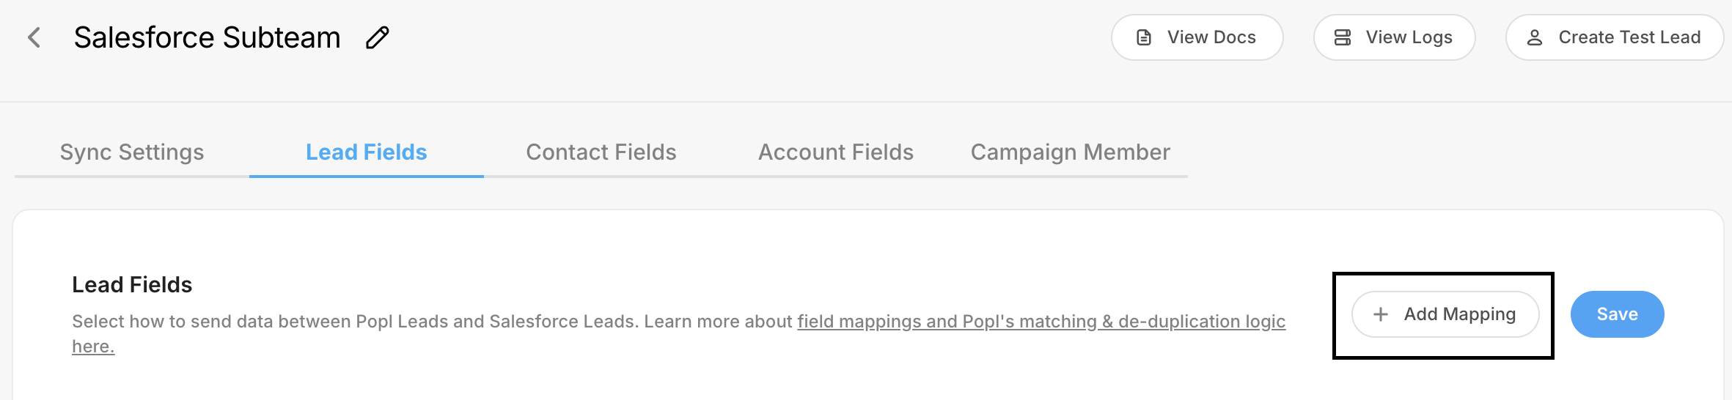Open the View Docs button
The image size is (1732, 400).
point(1197,37)
